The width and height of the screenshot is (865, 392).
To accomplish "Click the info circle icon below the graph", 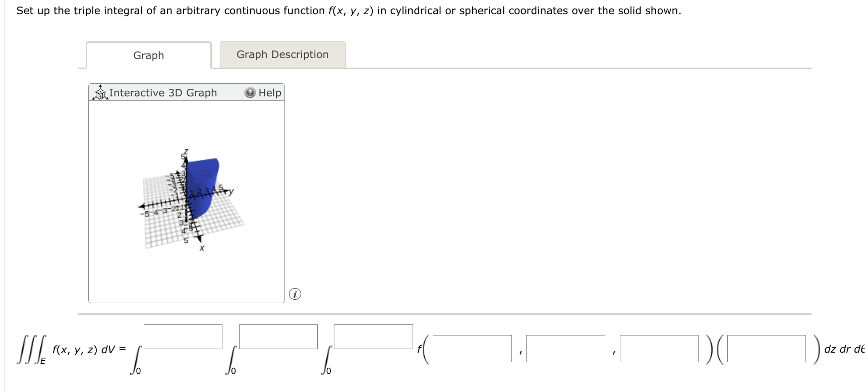I will [x=295, y=294].
